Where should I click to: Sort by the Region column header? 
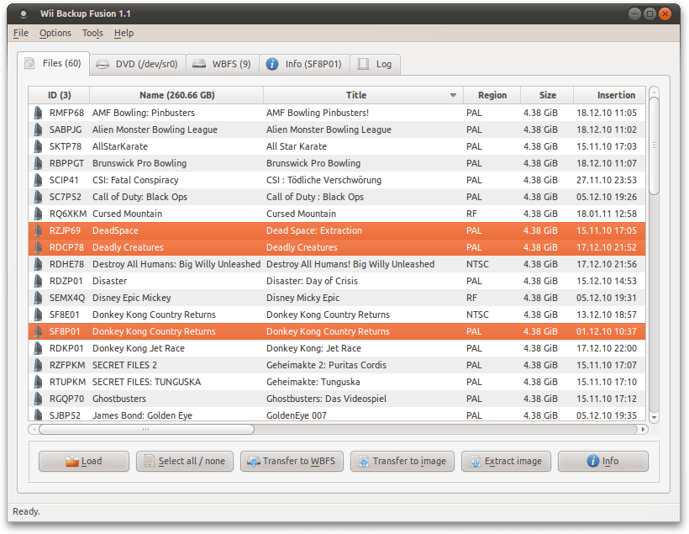(x=492, y=95)
